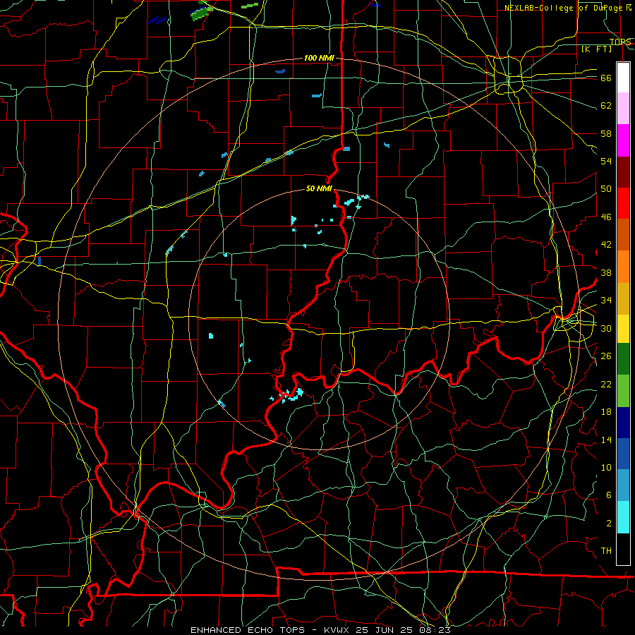Pick the light orange legend band
Image resolution: width=635 pixels, height=635 pixels.
(x=623, y=267)
